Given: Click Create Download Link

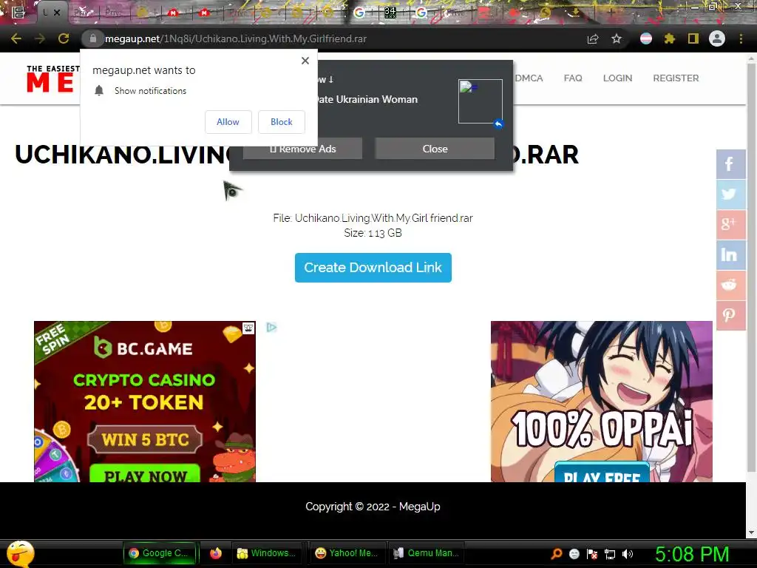Looking at the screenshot, I should coord(373,268).
